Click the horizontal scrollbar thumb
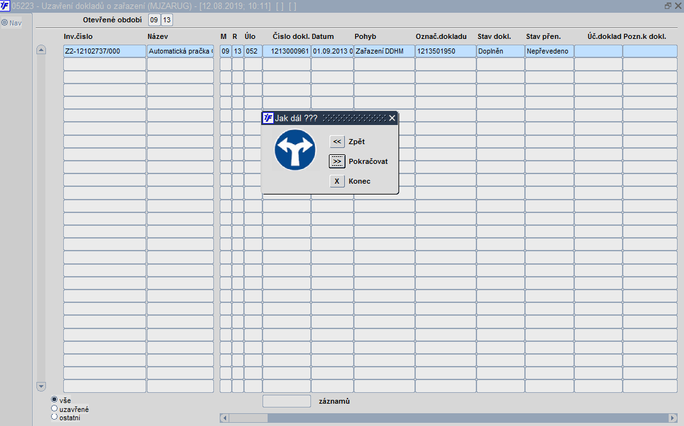 tap(248, 418)
